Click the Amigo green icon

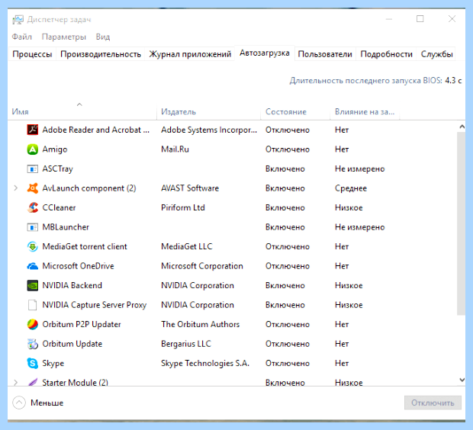click(33, 149)
